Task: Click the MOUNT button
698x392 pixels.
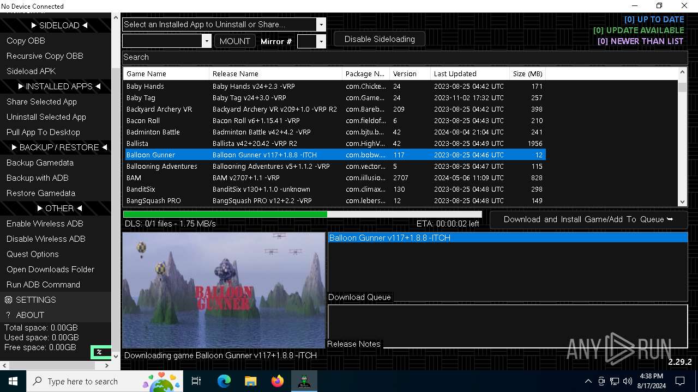Action: pyautogui.click(x=234, y=41)
